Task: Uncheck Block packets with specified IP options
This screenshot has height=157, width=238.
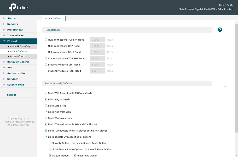Action: 46,137
